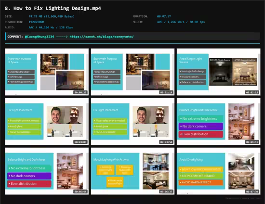Click the sanet.st blogs URL in comment
This screenshot has width=265, height=204.
click(102, 37)
